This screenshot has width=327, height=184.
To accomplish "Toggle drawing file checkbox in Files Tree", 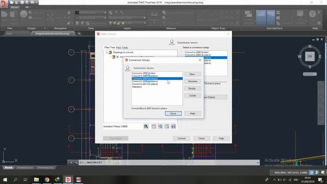I will [118, 57].
